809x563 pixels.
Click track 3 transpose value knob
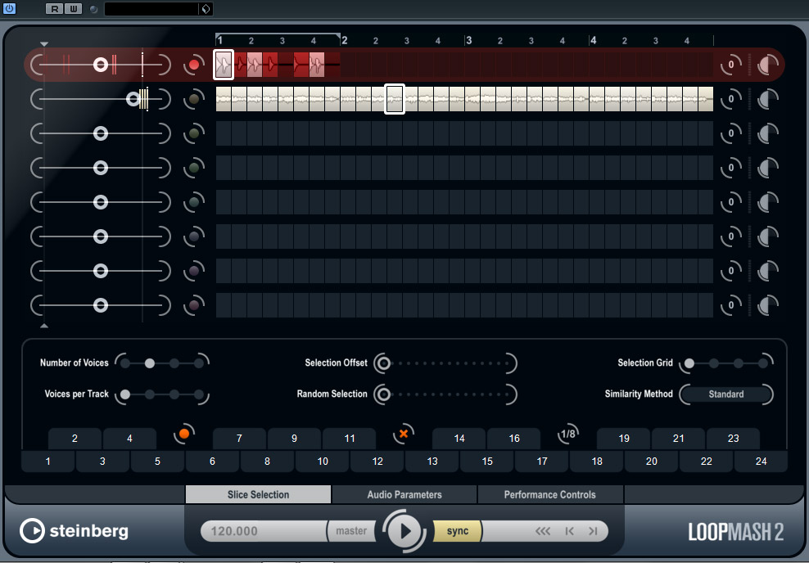coord(730,133)
